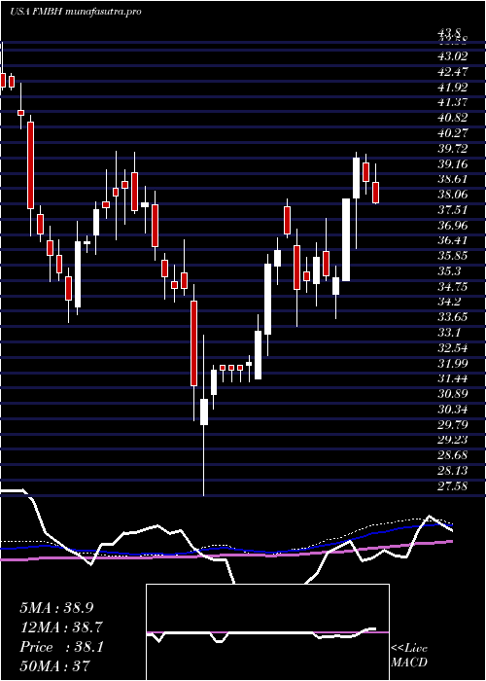This screenshot has height=681, width=486.
Task: Select the 42.47 price axis label
Action: pyautogui.click(x=451, y=72)
